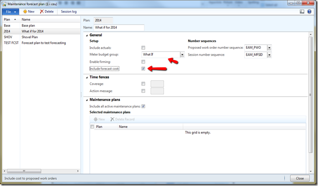This screenshot has height=186, width=318.
Task: Click the plan list horizontal scrollbar thumb
Action: [x=24, y=171]
